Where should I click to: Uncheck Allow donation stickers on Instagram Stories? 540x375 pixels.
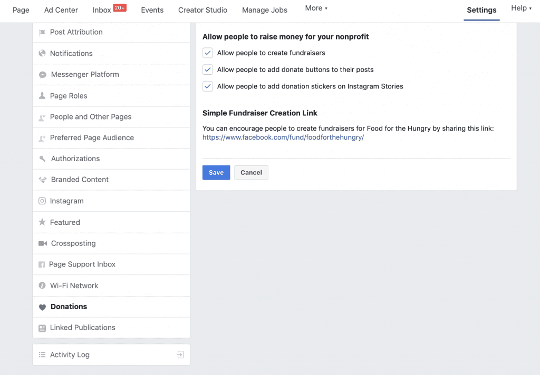208,86
